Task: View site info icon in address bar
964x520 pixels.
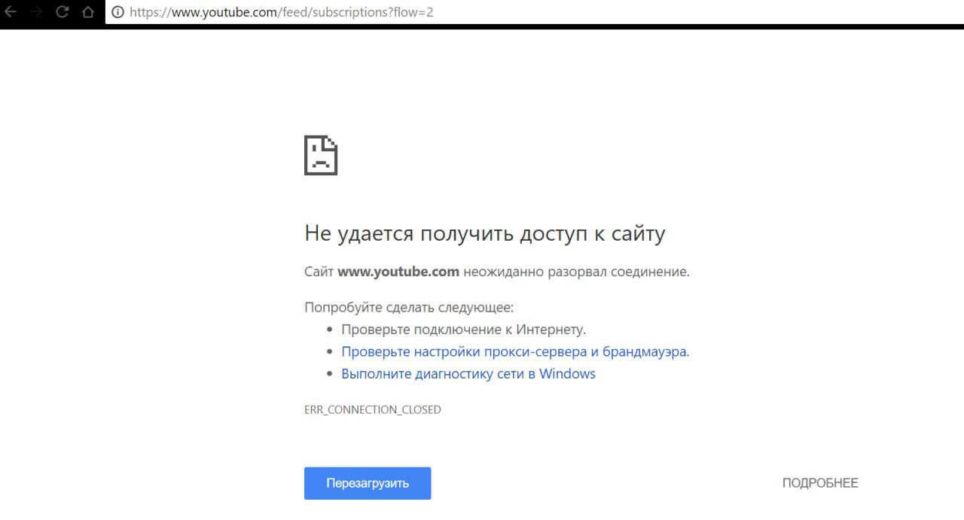Action: [117, 12]
